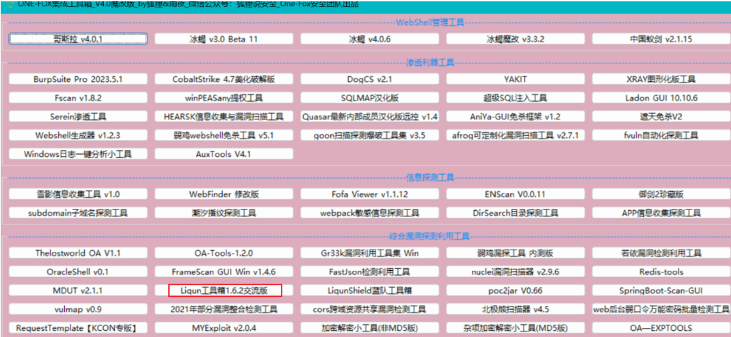
Task: Open winPEASany提权工具
Action: click(x=224, y=98)
